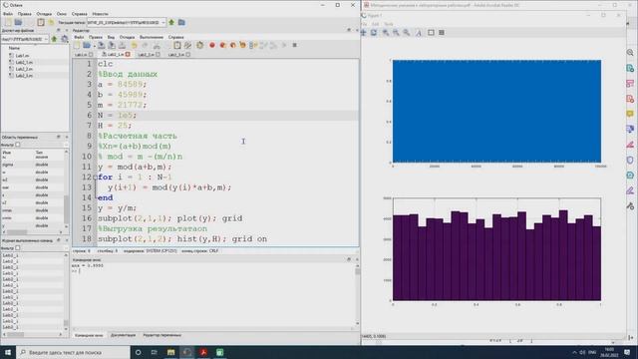
Task: Switch to Редактор переменных bottom tab
Action: [161, 335]
